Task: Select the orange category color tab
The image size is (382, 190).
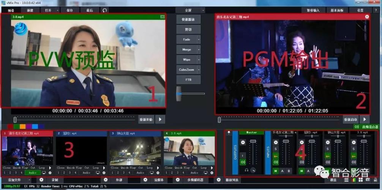Action: click(23, 127)
